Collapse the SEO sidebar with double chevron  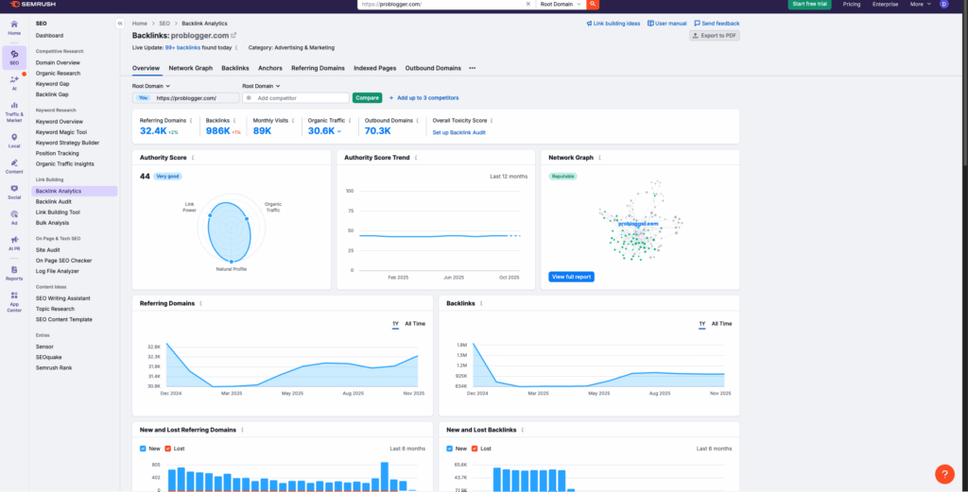point(120,24)
